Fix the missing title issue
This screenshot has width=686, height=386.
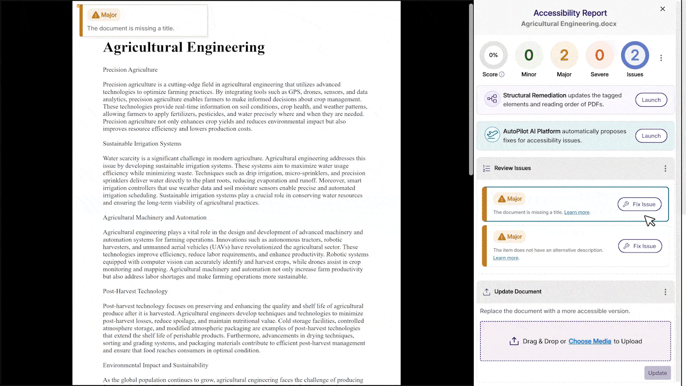click(x=639, y=204)
